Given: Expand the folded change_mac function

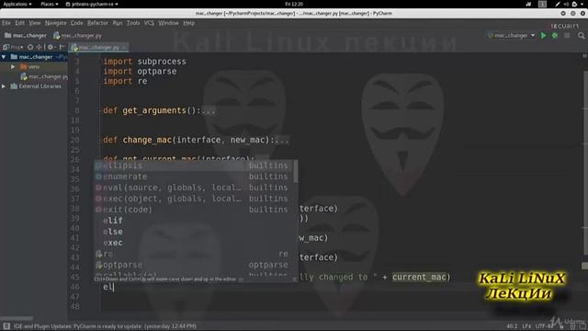Looking at the screenshot, I should tap(282, 141).
